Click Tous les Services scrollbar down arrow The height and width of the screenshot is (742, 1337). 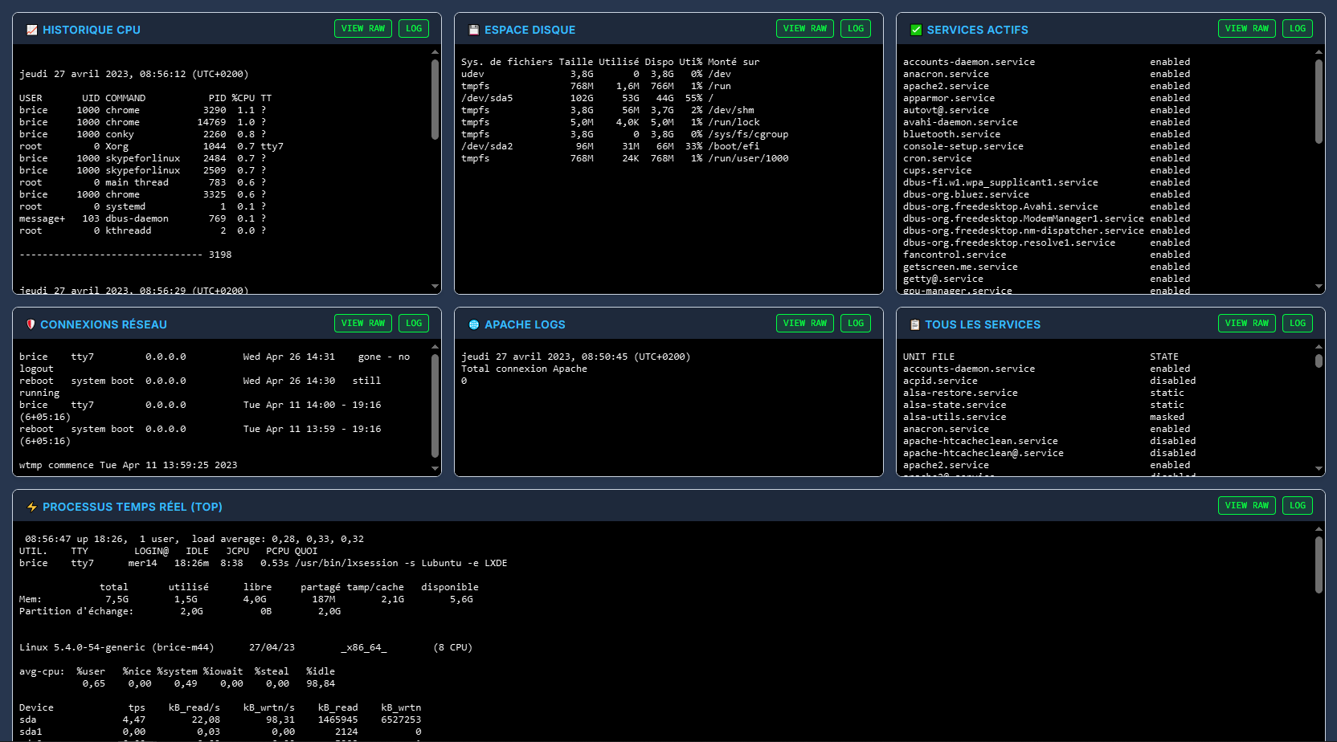(x=1319, y=468)
